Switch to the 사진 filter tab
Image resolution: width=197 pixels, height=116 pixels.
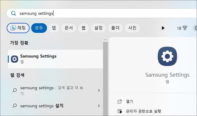(132, 28)
